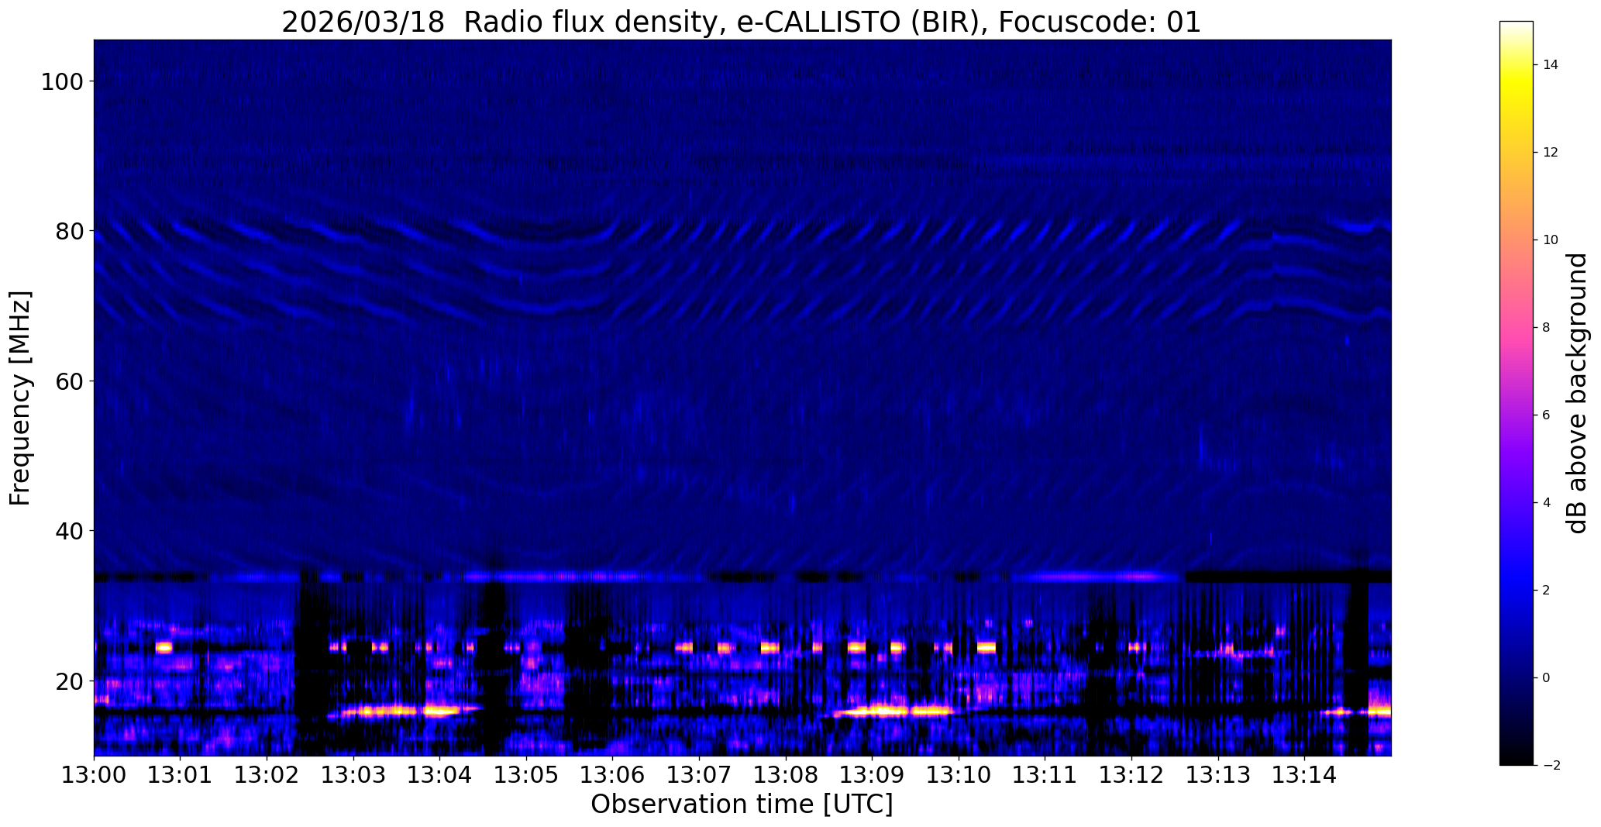Click the 13:09 tick label on time axis
Screen dimensions: 1601x827
point(872,774)
